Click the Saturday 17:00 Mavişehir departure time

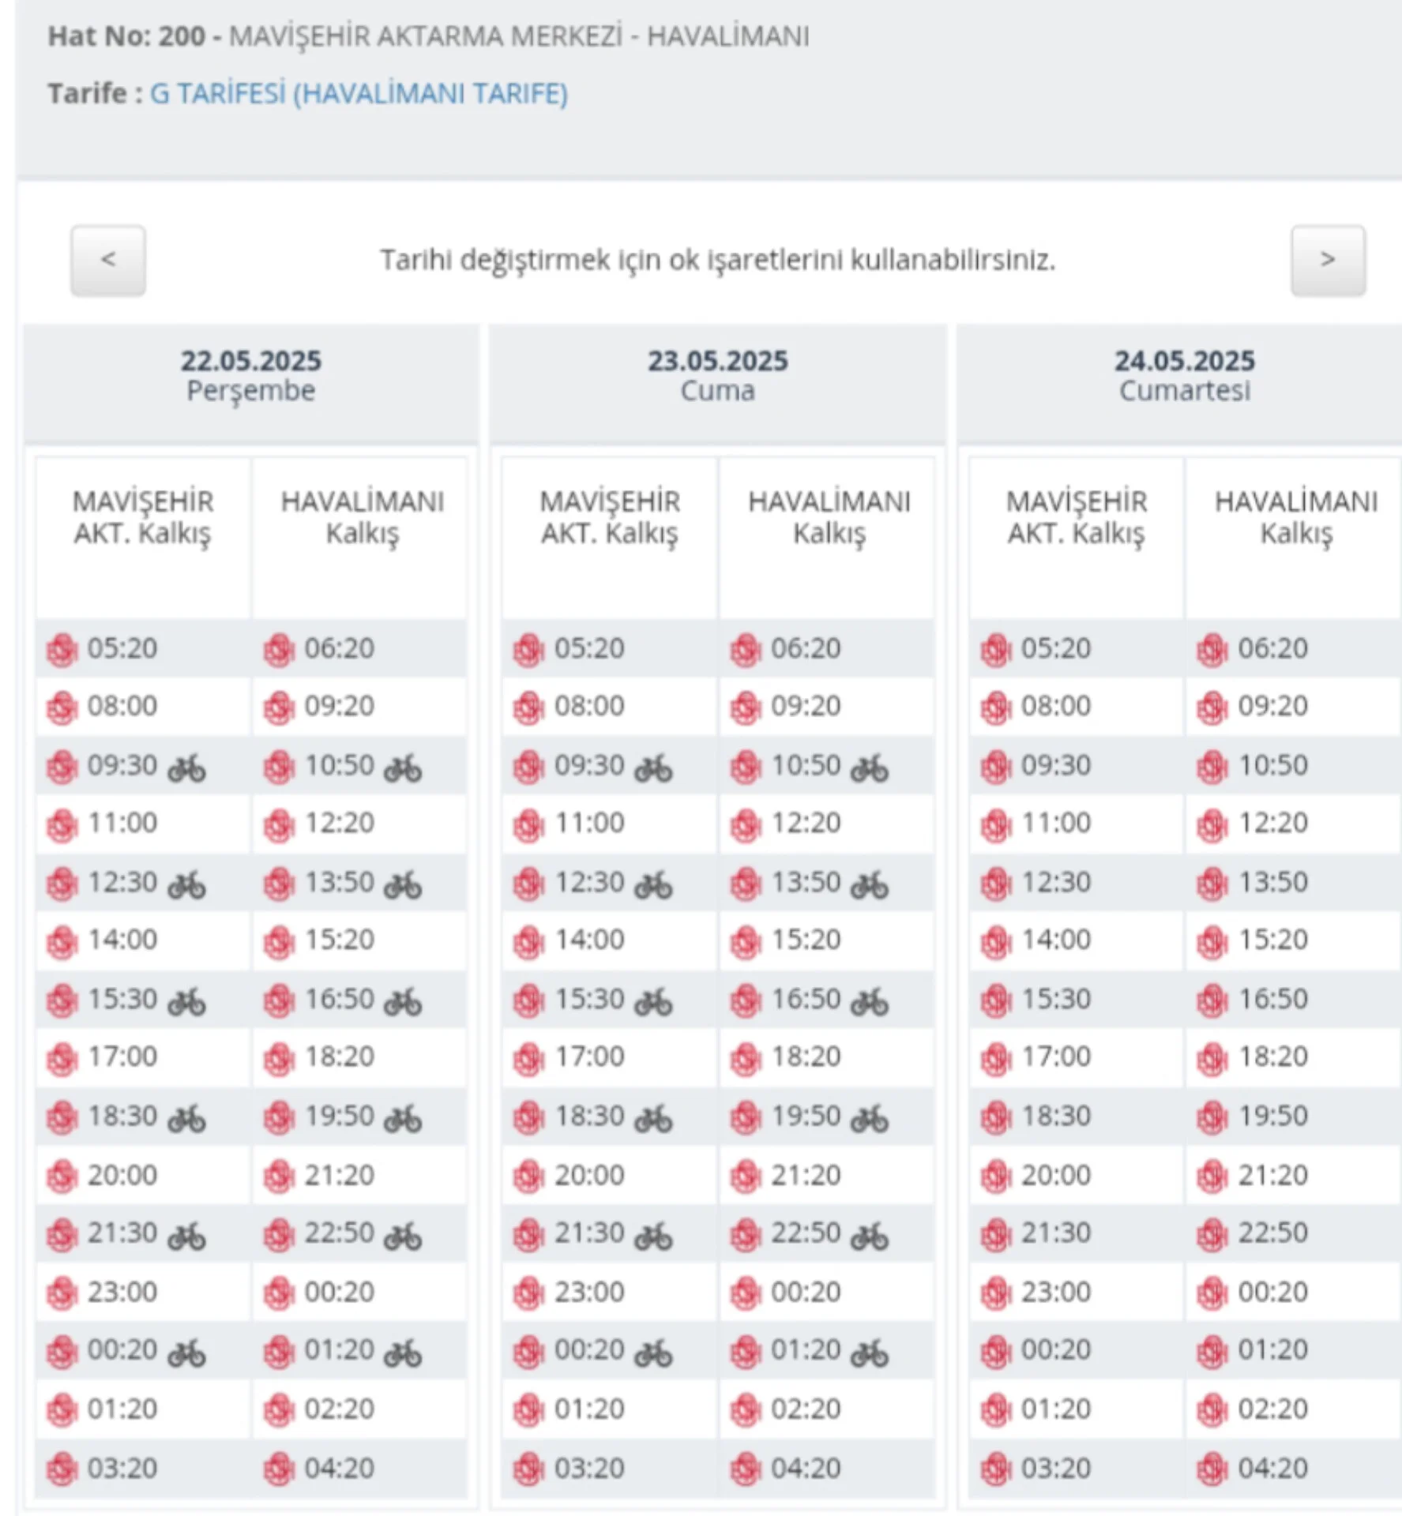(1056, 1056)
